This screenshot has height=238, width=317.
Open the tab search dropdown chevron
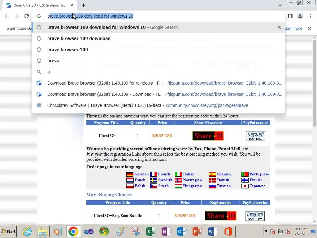point(280,5)
